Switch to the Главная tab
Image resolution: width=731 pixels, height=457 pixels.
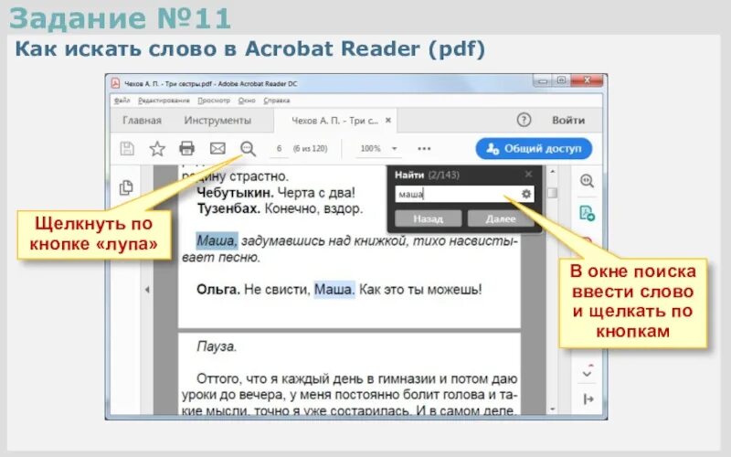coord(142,121)
